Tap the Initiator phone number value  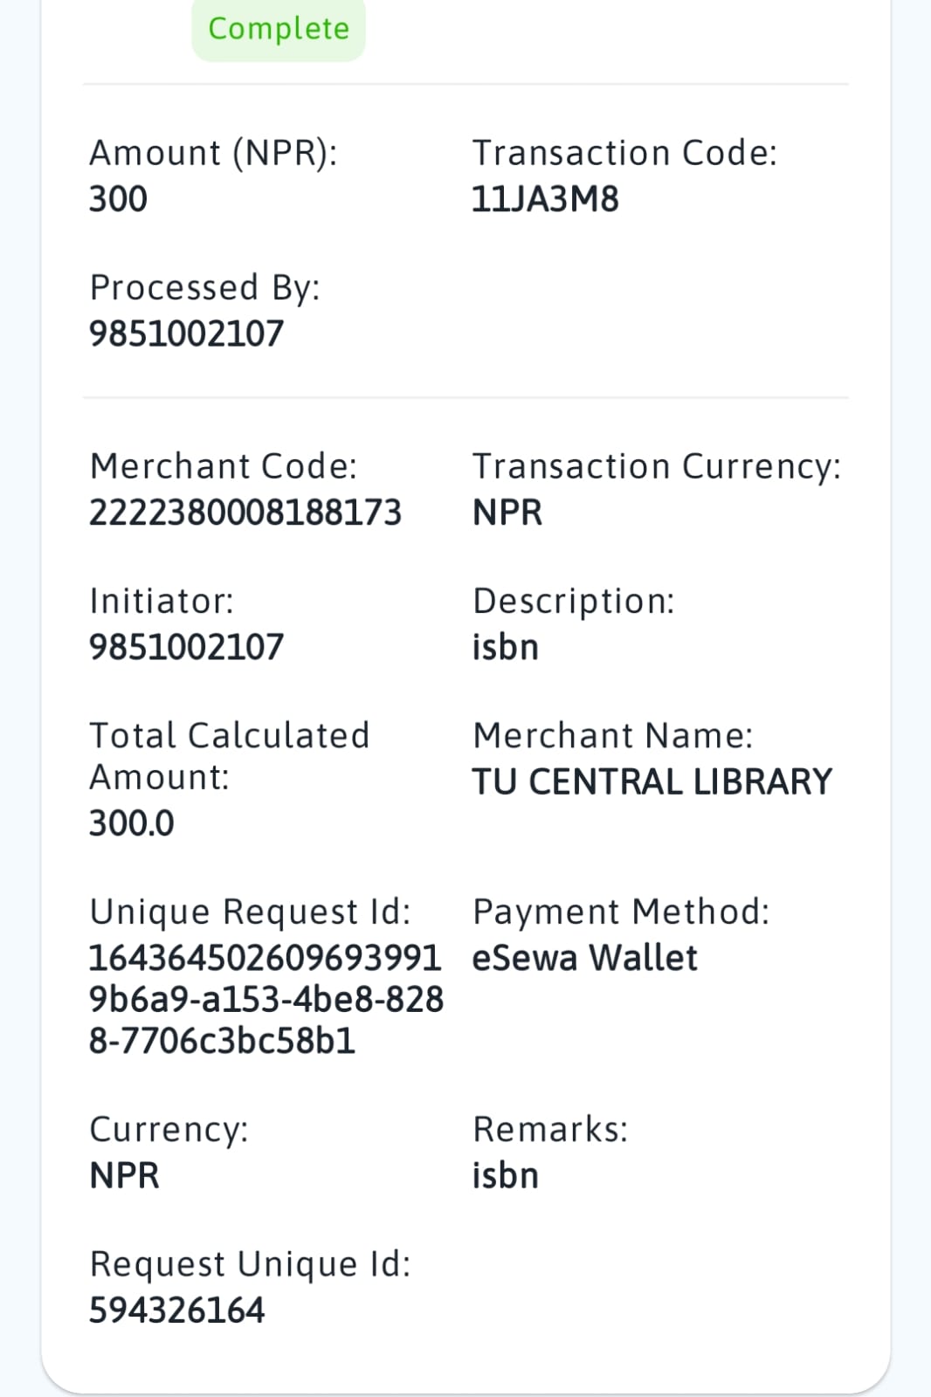click(186, 647)
